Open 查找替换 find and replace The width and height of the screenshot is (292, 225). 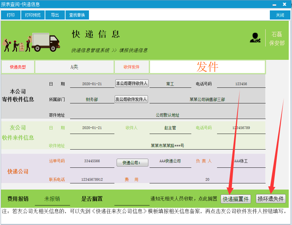(x=77, y=15)
